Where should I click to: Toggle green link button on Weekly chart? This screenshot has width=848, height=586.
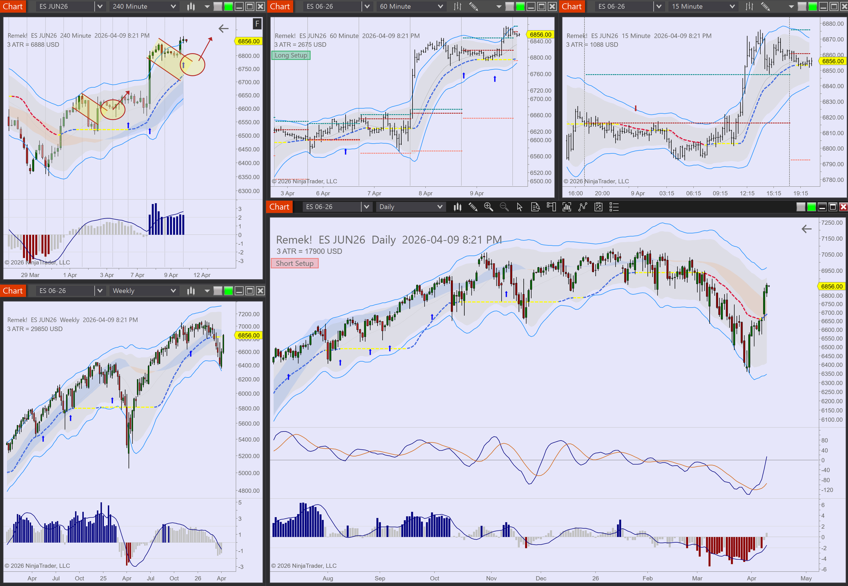click(229, 291)
